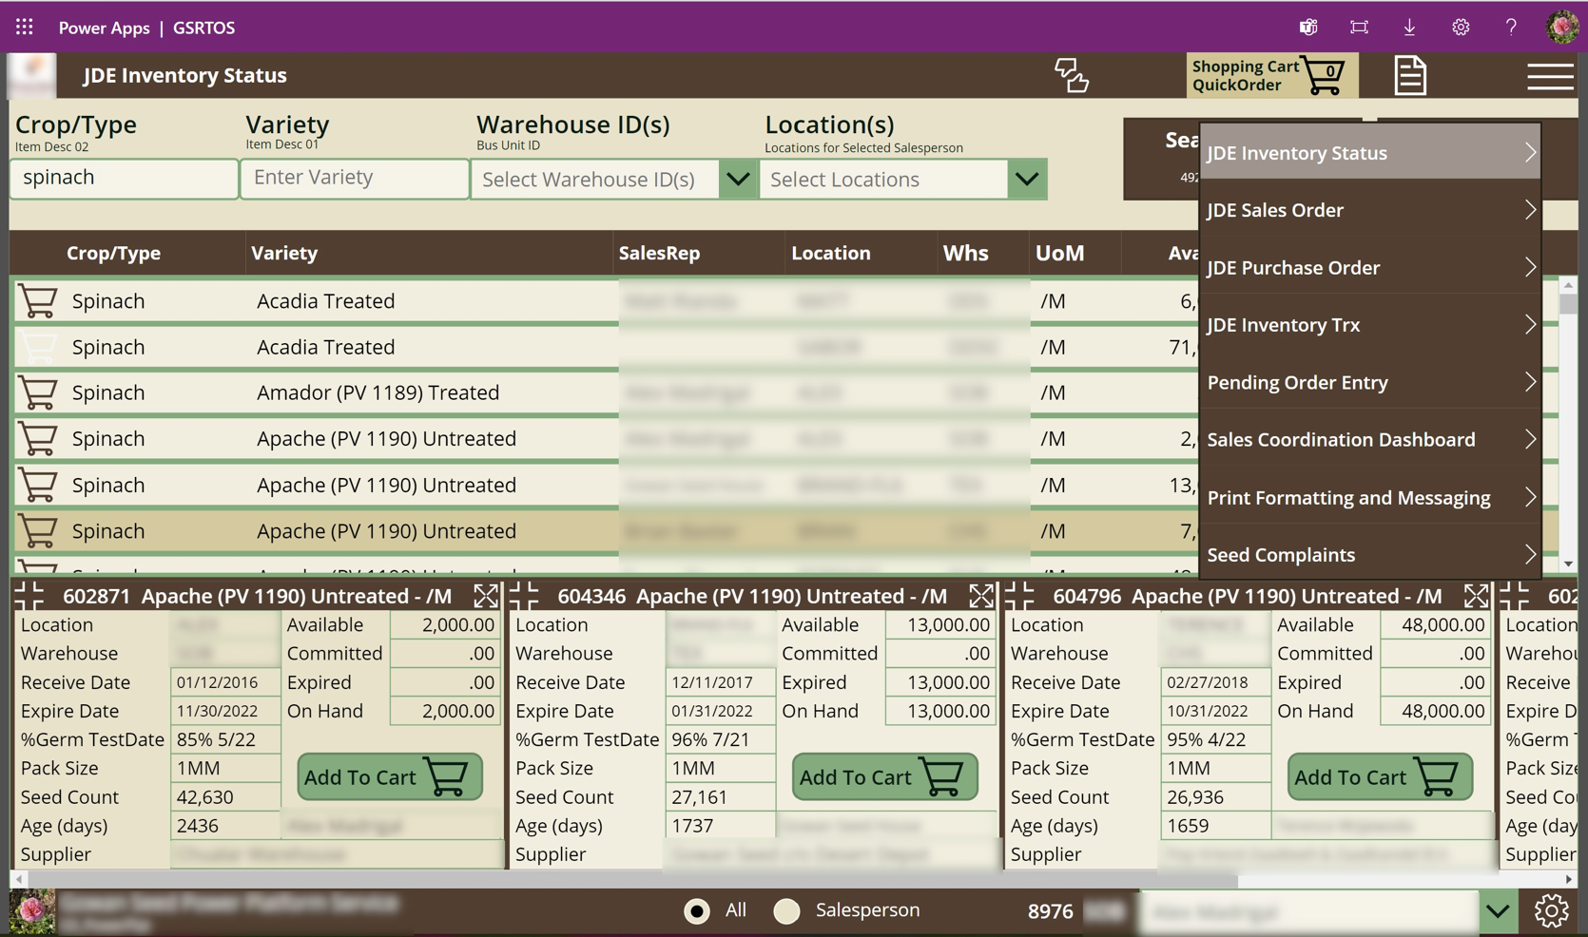The height and width of the screenshot is (937, 1588).
Task: Click the app logo beside JDE Inventory Status
Action: point(32,75)
